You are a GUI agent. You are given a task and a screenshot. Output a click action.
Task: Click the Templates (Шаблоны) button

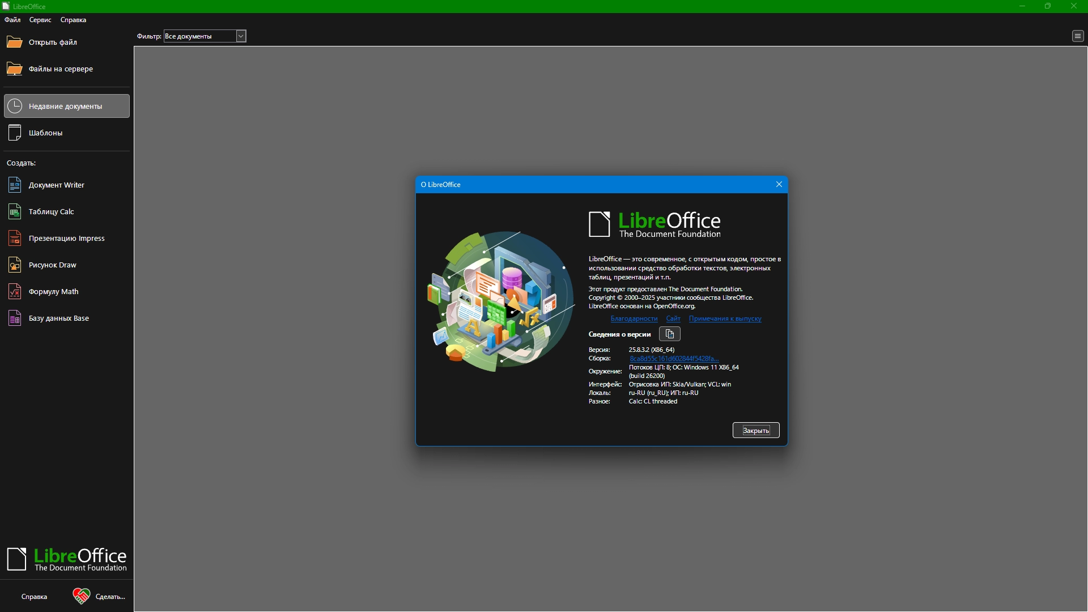coord(45,133)
